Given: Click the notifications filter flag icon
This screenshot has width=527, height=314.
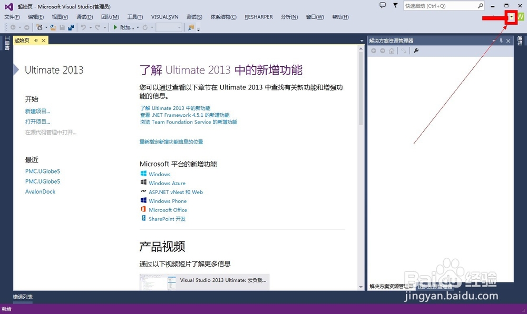Looking at the screenshot, I should point(396,5).
